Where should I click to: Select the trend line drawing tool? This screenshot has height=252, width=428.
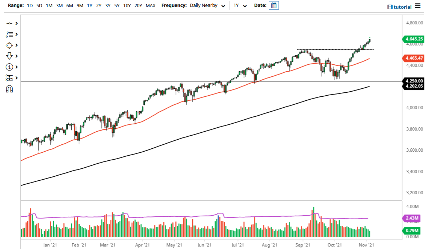pos(10,23)
